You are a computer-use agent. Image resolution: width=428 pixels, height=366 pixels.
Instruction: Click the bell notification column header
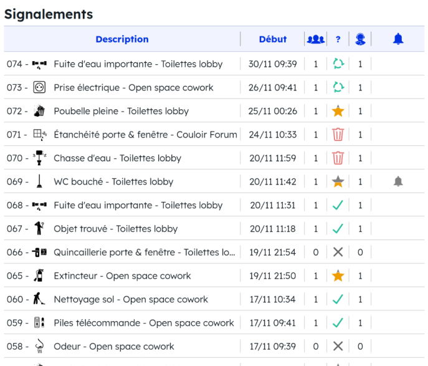[x=398, y=39]
